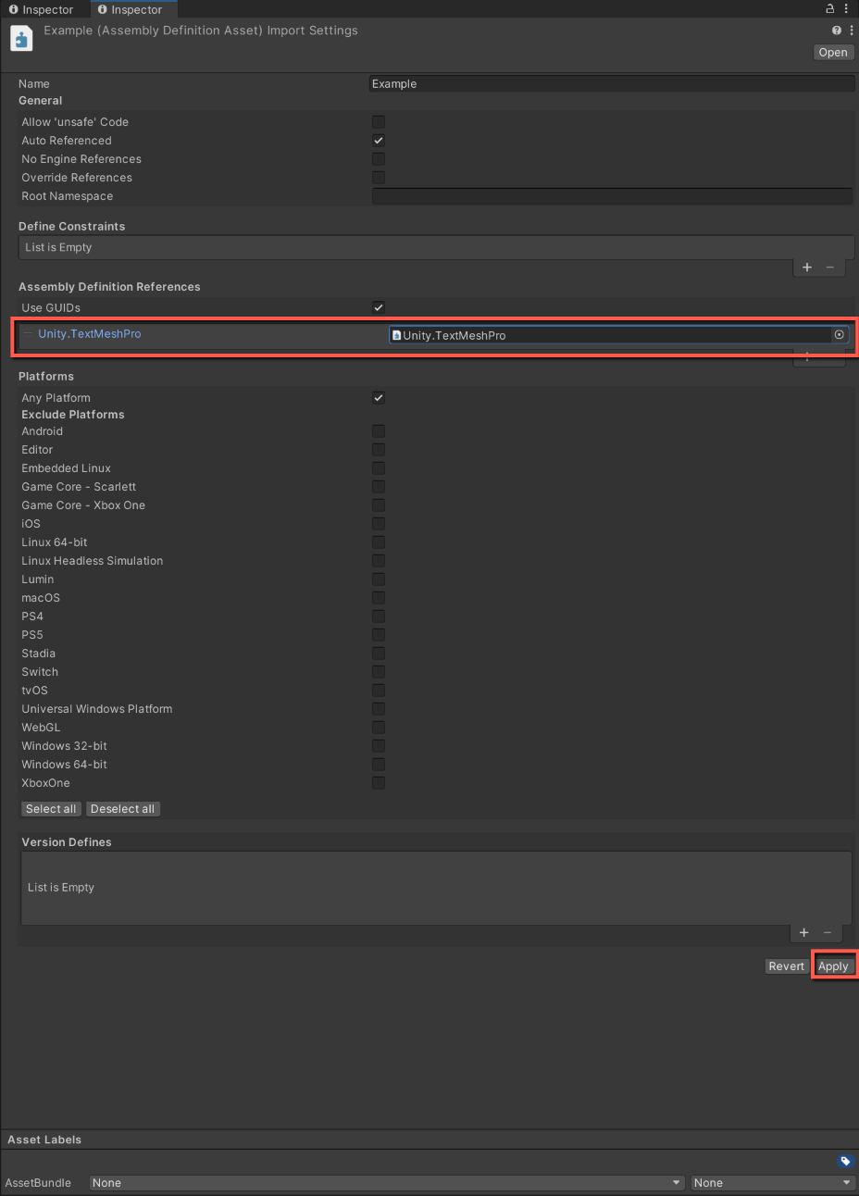
Task: Open the AssetBundle dropdown
Action: (386, 1182)
